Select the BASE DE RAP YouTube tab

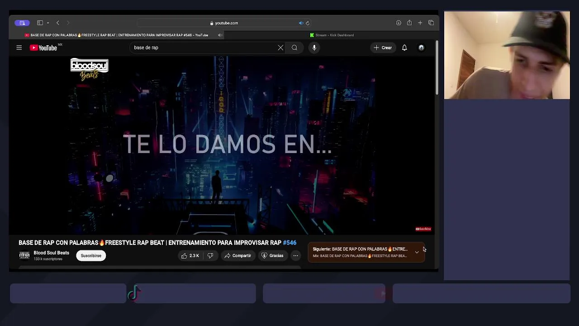coord(117,35)
